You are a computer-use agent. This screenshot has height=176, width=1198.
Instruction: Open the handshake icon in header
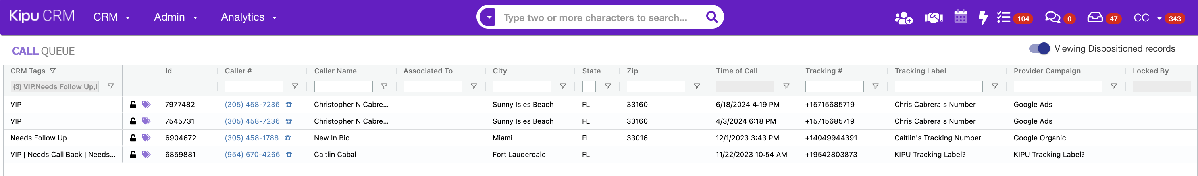click(x=933, y=18)
